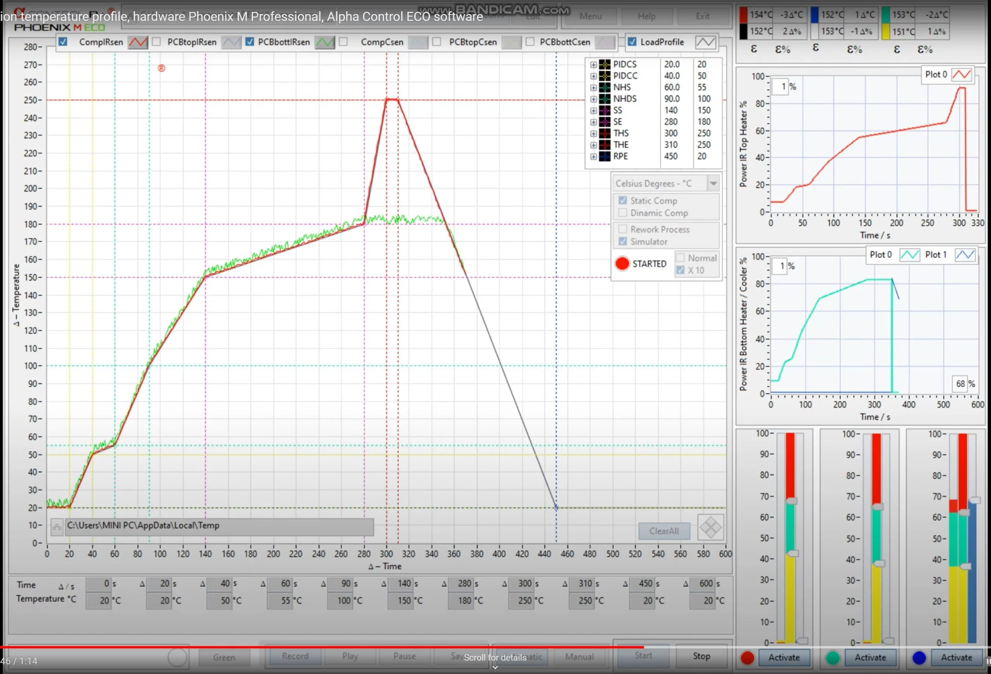
Task: Toggle the X 10 speed checkbox
Action: tap(680, 270)
